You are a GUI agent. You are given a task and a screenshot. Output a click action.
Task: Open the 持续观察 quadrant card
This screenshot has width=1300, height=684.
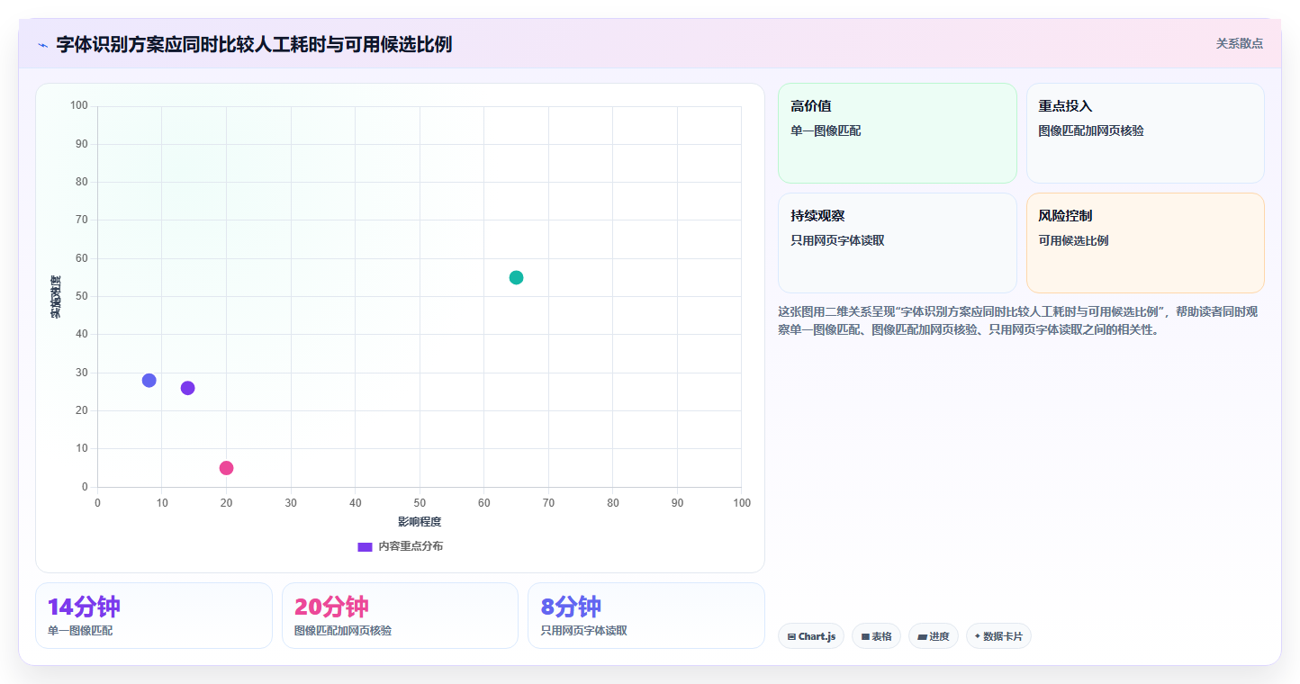point(898,243)
